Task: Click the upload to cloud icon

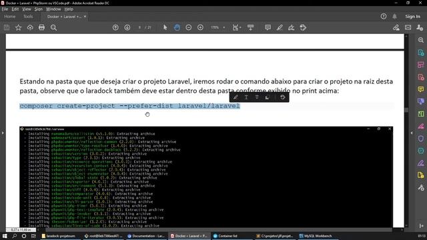Action: tap(30, 27)
